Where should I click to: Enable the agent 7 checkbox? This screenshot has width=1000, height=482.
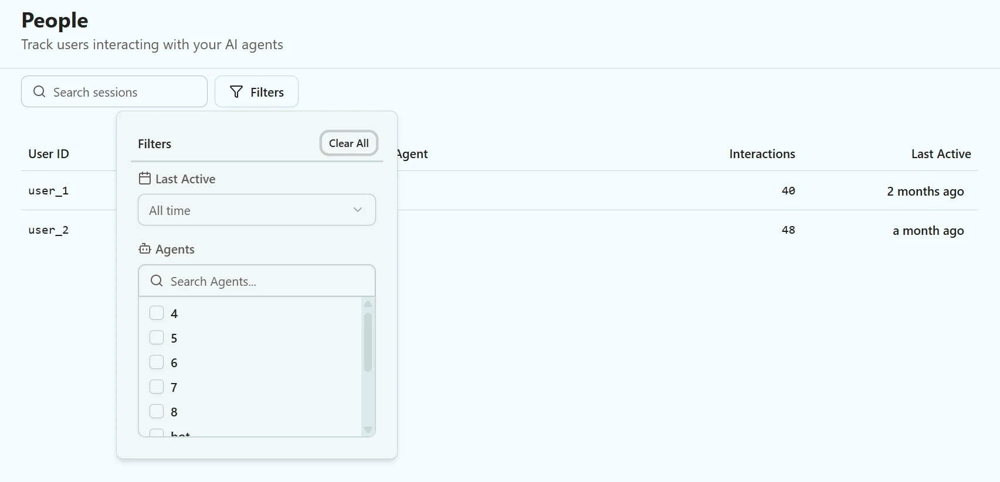click(157, 387)
